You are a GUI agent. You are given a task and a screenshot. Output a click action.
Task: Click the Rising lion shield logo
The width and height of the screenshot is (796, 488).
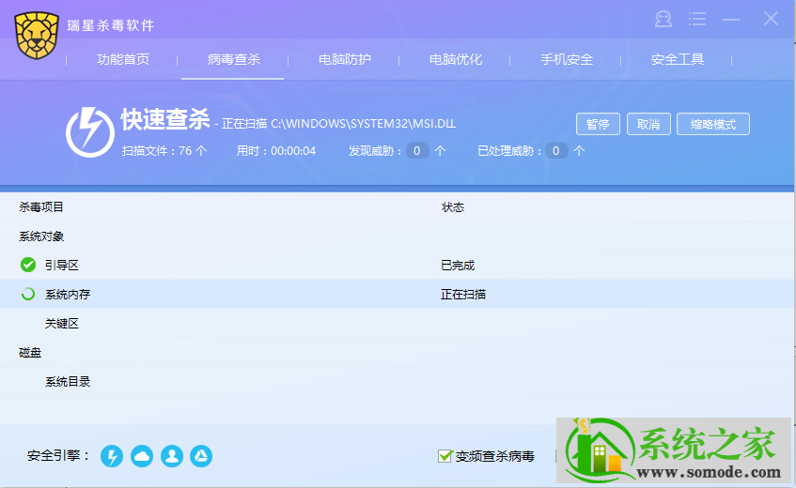click(37, 35)
